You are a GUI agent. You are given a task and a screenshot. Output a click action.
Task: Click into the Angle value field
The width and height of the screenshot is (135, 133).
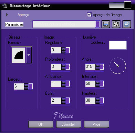tap(90, 67)
